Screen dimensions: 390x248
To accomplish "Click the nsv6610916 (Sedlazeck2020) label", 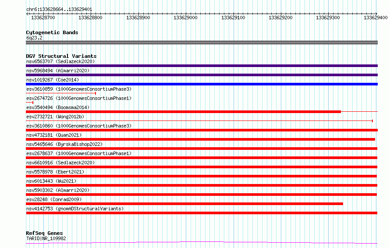I will coord(60,163).
